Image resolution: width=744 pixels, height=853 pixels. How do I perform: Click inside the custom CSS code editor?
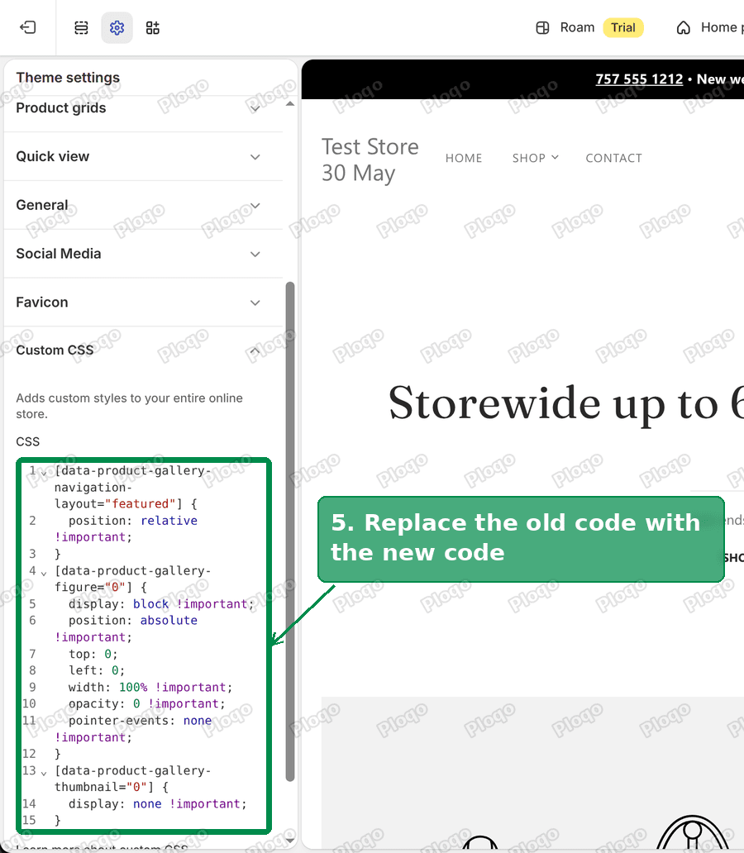point(144,646)
